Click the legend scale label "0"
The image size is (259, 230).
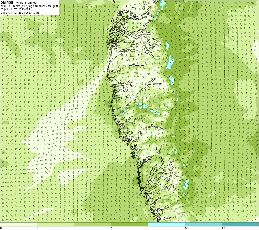1,228
